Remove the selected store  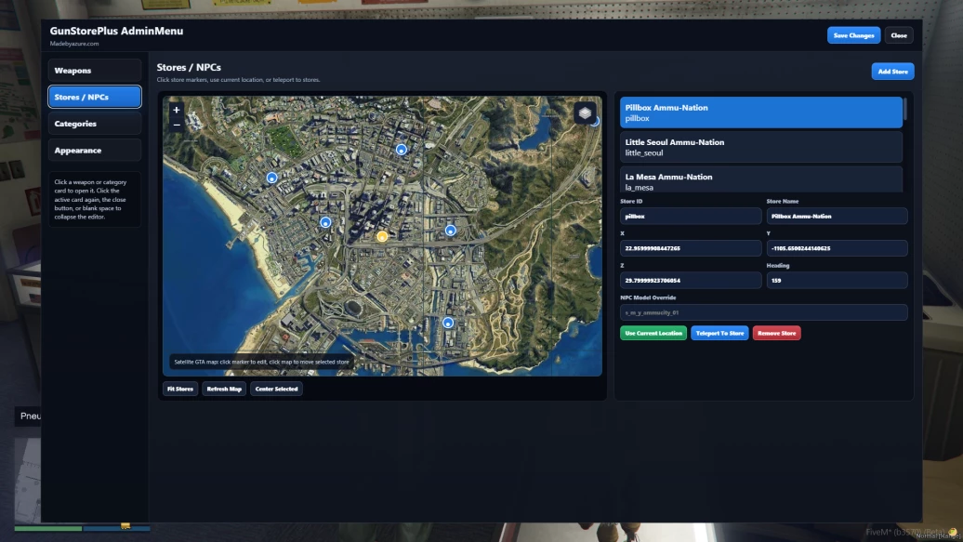point(776,333)
